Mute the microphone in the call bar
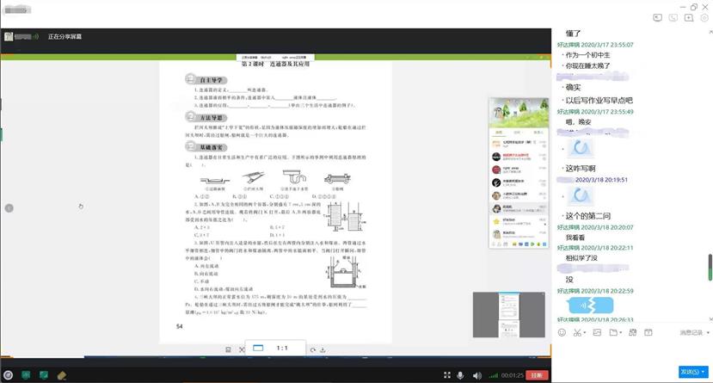 point(461,375)
